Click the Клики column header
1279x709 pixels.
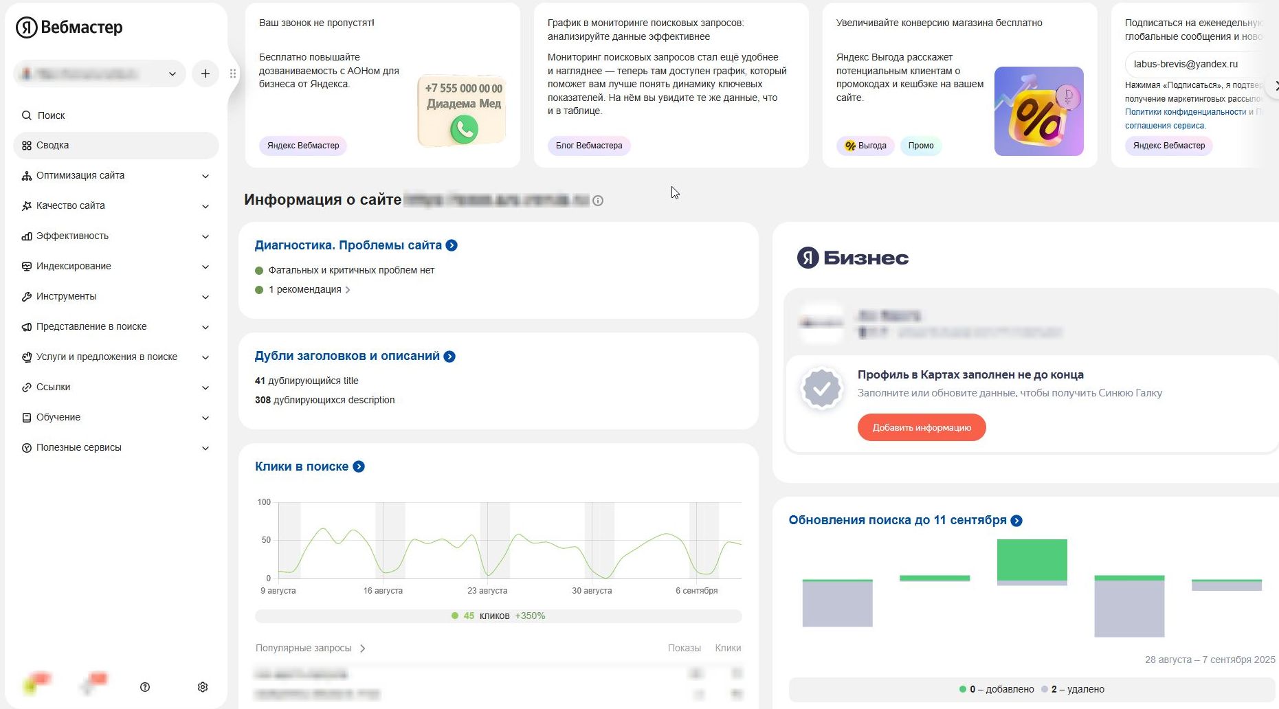point(728,649)
